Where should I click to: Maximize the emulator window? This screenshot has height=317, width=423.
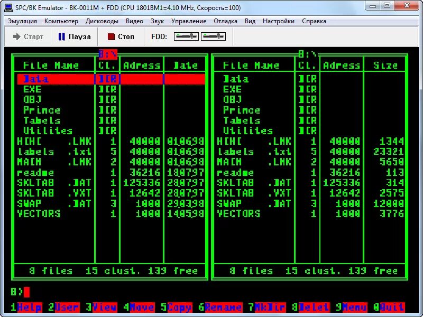click(387, 5)
